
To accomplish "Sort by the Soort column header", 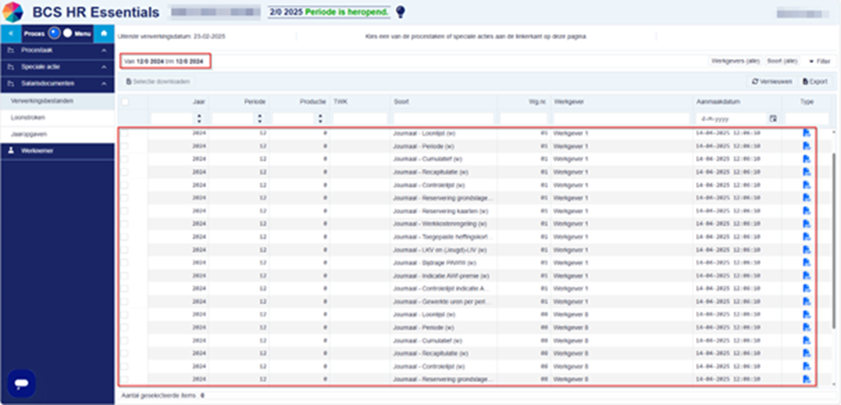I will coord(401,101).
